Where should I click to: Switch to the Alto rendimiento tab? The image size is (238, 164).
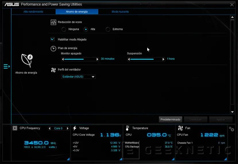coord(33,12)
